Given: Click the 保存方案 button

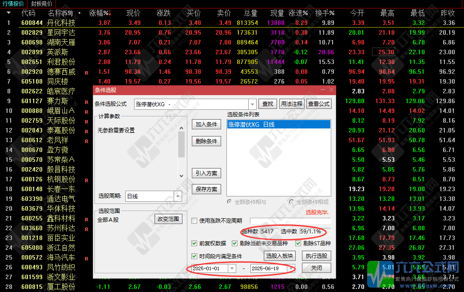Looking at the screenshot, I should click(206, 188).
